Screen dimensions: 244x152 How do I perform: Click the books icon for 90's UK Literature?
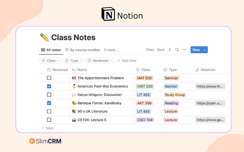point(74,111)
